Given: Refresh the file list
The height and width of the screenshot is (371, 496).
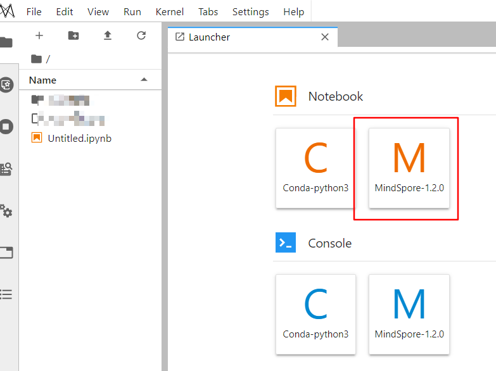Looking at the screenshot, I should coord(141,35).
